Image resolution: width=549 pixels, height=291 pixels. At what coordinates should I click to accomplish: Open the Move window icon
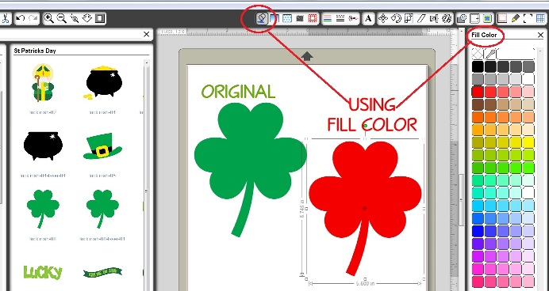coord(383,18)
